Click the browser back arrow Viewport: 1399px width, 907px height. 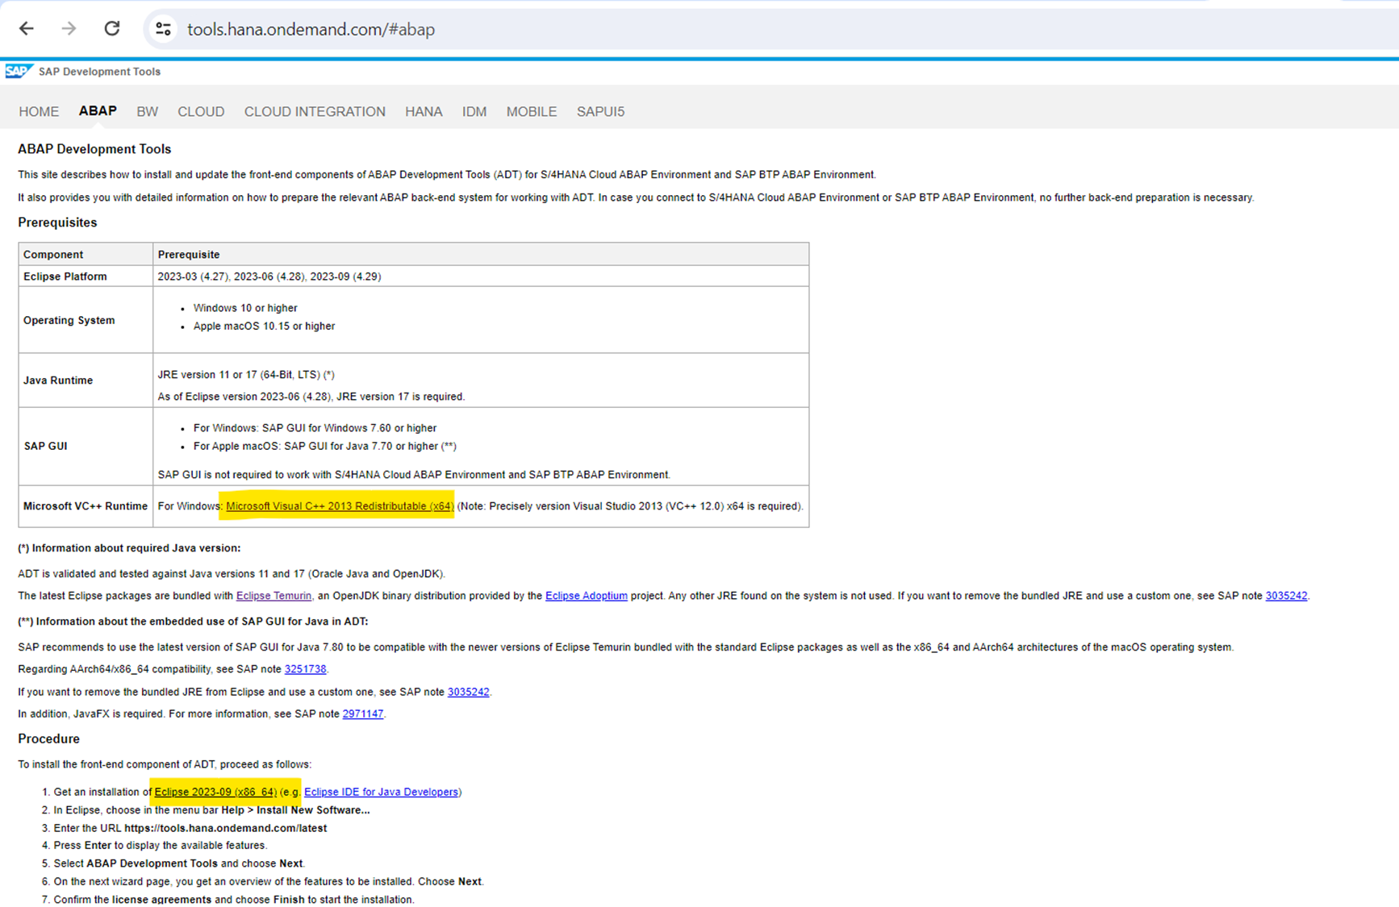point(27,29)
